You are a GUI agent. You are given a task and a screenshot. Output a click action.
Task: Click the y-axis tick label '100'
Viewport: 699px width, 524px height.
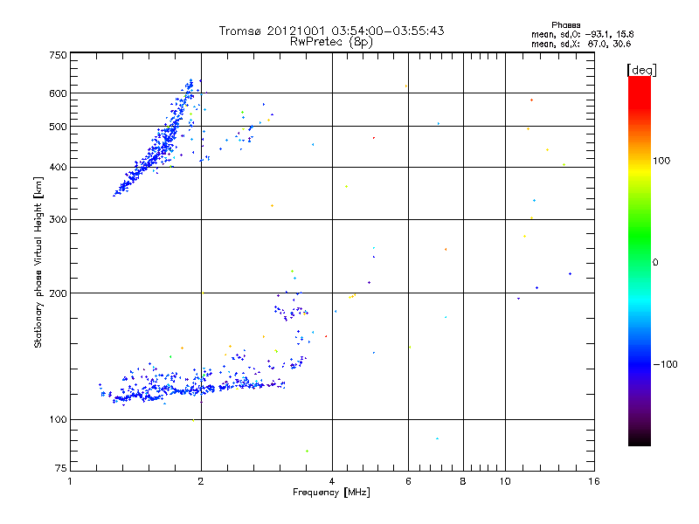point(58,420)
